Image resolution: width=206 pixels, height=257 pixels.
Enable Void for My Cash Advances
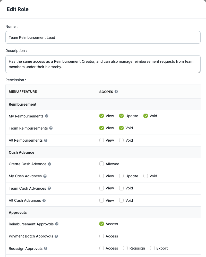pos(145,176)
